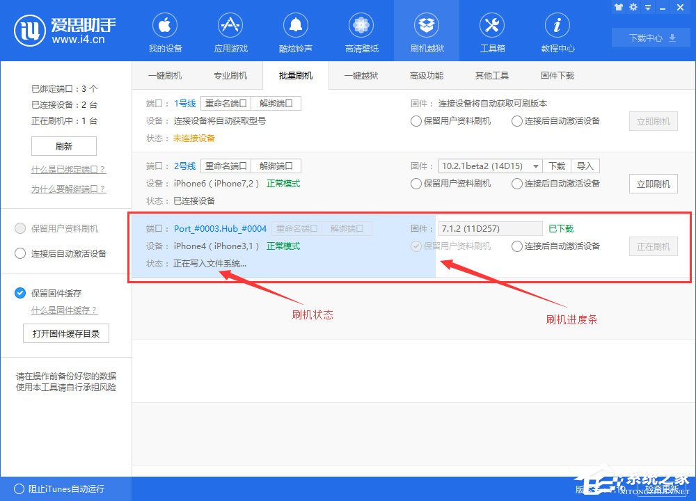Open the 下载中心 download dropdown
The height and width of the screenshot is (501, 696).
click(649, 38)
